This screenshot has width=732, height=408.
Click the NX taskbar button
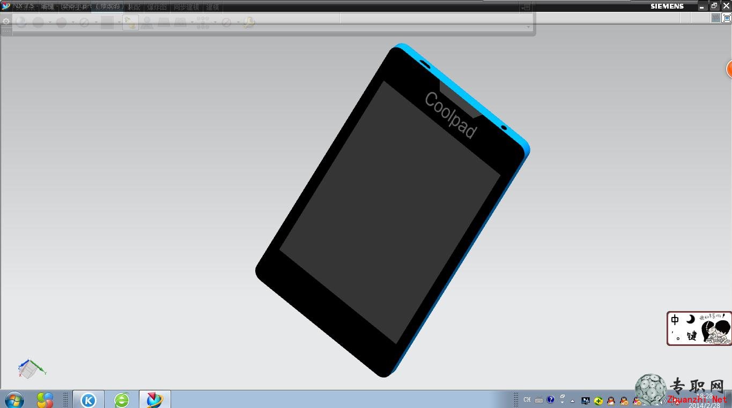point(154,399)
